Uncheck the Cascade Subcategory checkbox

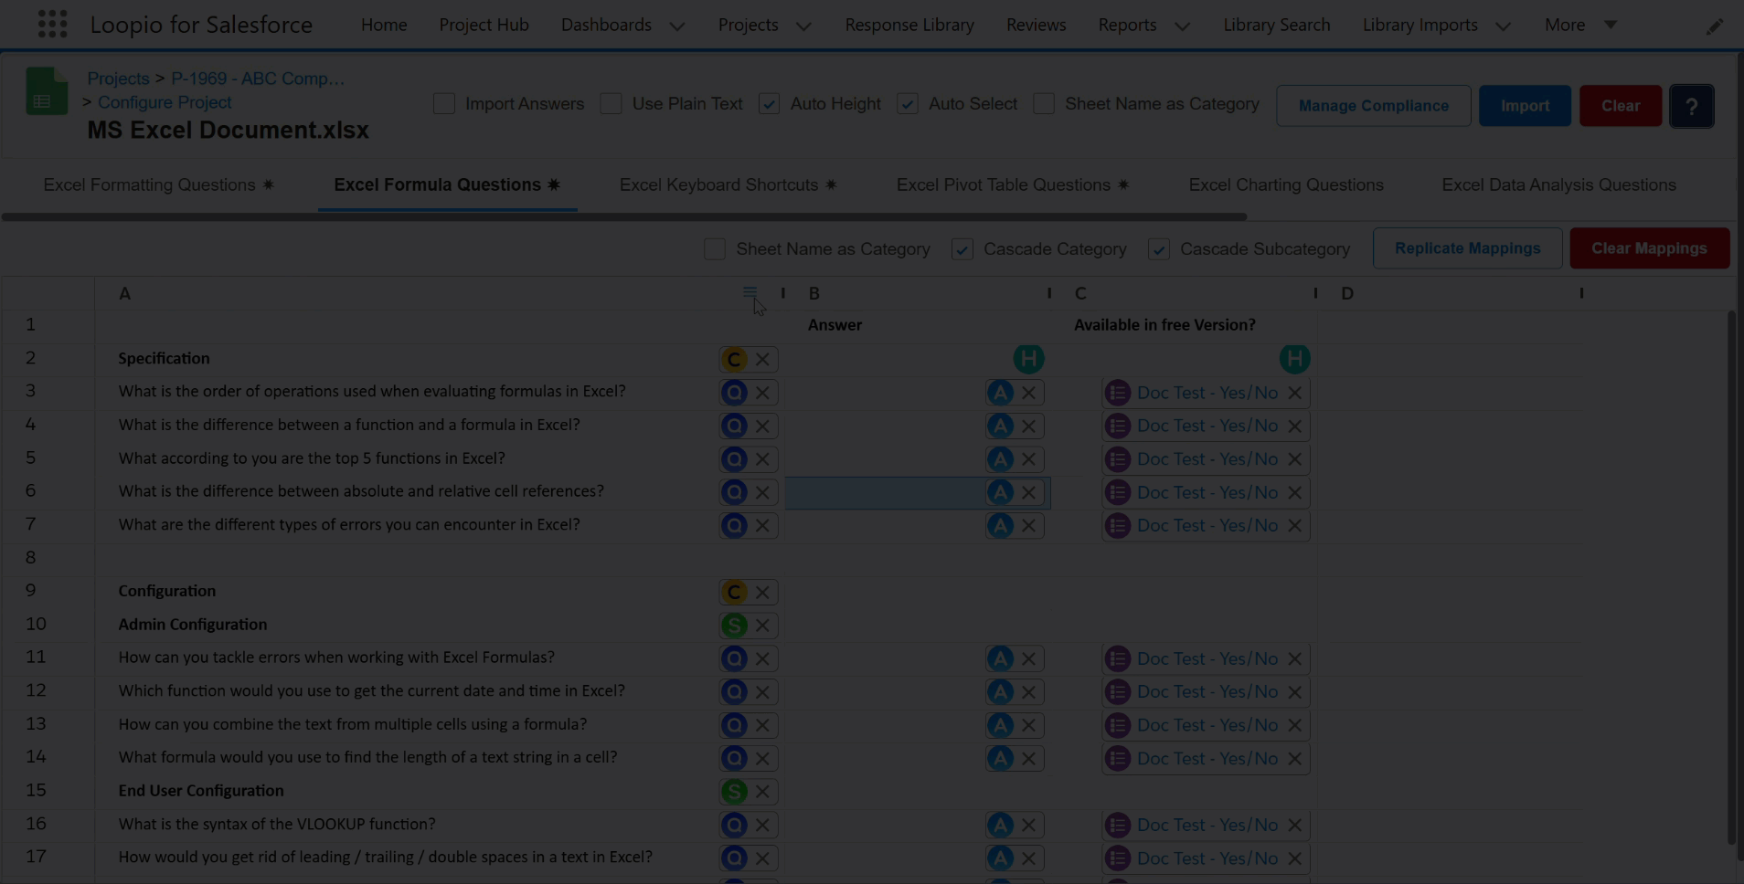[x=1159, y=249]
